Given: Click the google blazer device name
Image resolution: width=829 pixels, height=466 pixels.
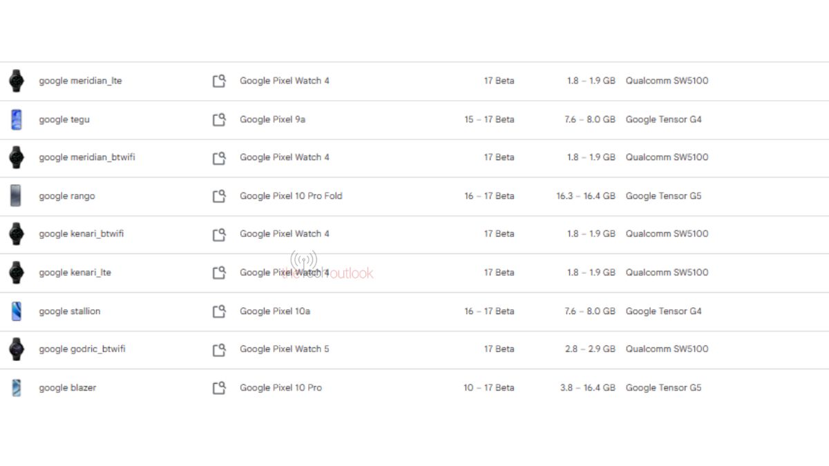Looking at the screenshot, I should click(x=68, y=388).
